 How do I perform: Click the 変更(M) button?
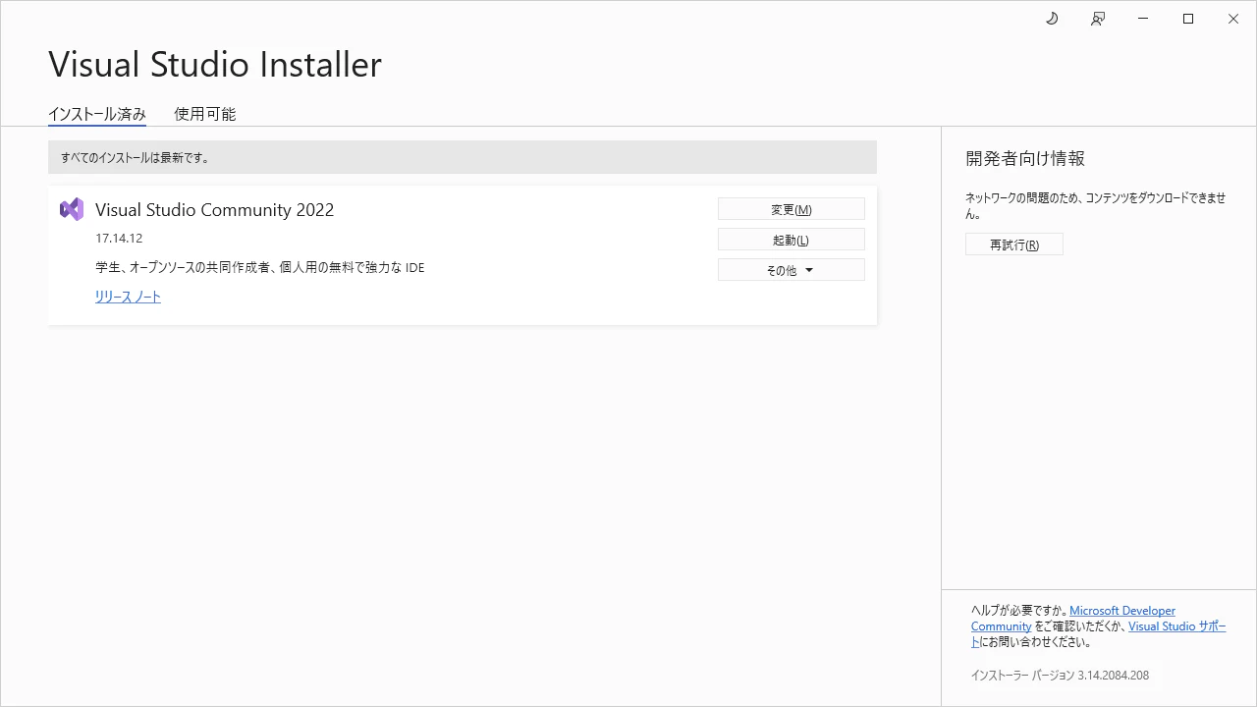[x=792, y=209]
